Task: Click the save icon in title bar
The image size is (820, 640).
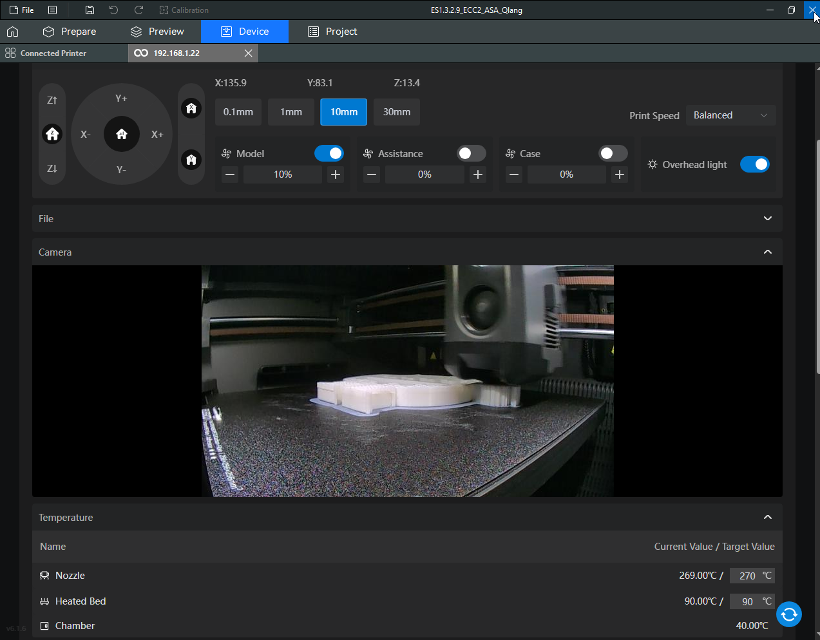Action: [90, 10]
